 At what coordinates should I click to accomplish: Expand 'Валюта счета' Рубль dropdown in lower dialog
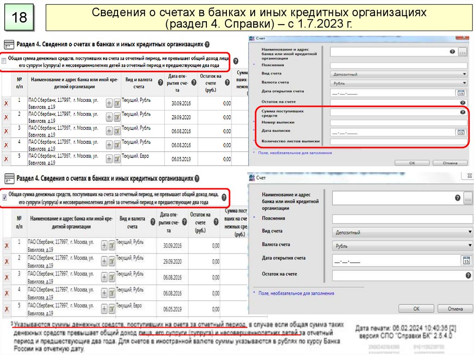470,245
